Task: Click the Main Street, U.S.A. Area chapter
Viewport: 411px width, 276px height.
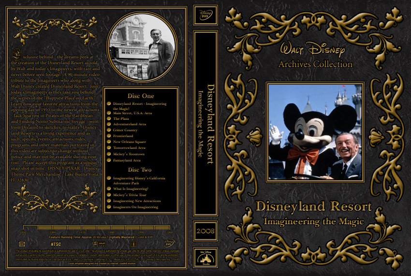Action: point(132,113)
